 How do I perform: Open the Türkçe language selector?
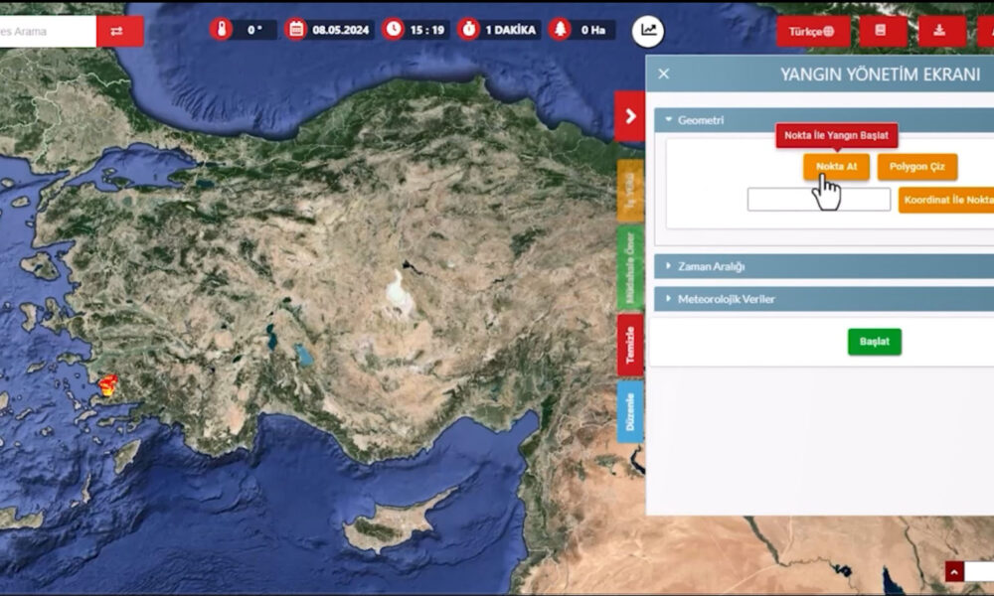point(813,31)
